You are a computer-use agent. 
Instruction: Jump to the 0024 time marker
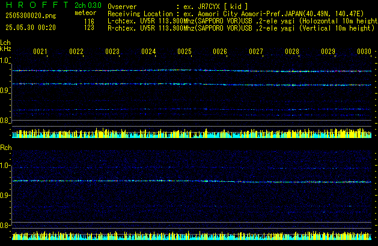tap(148, 52)
